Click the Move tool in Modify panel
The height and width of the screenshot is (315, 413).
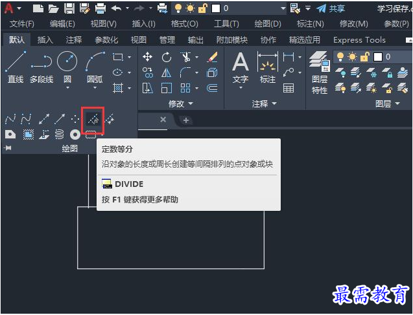pyautogui.click(x=147, y=57)
